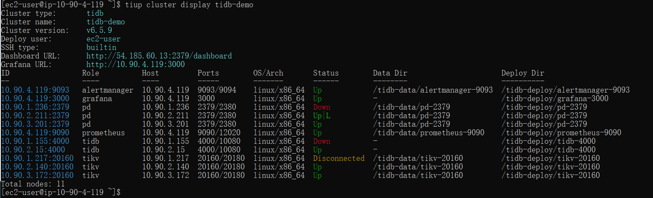Click the Status column header
The height and width of the screenshot is (198, 653).
click(326, 73)
